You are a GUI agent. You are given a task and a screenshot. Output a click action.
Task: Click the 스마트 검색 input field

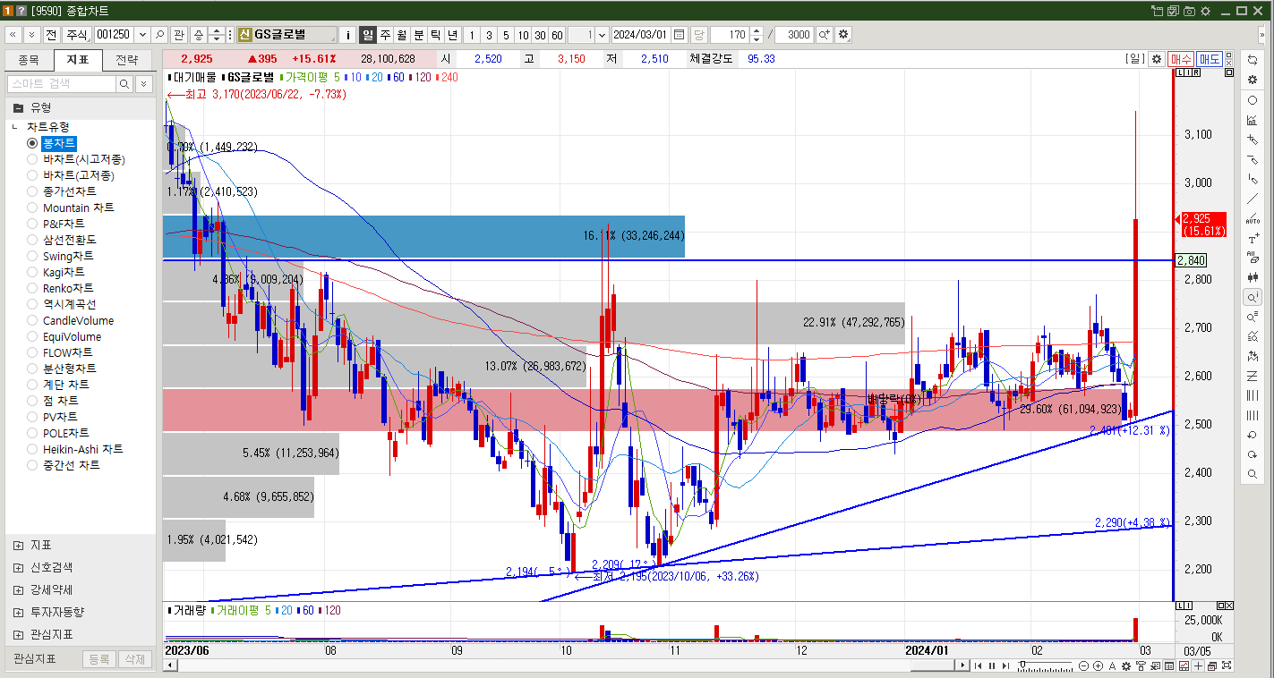click(x=62, y=83)
